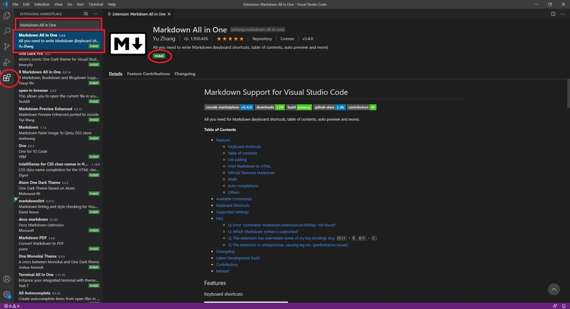570x309 pixels.
Task: Install Markdown Preview Enhanced from list
Action: pyautogui.click(x=94, y=120)
